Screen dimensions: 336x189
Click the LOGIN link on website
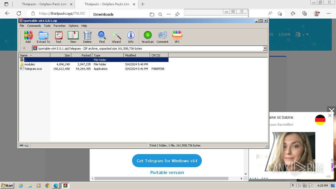tap(284, 34)
